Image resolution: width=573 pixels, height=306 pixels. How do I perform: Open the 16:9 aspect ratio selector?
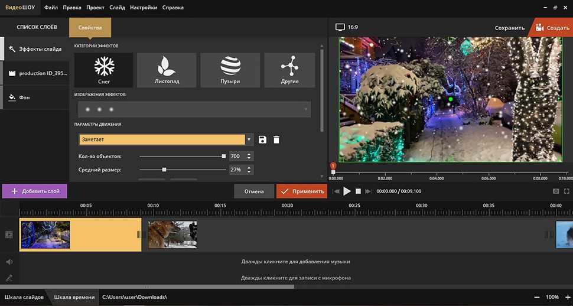(347, 27)
